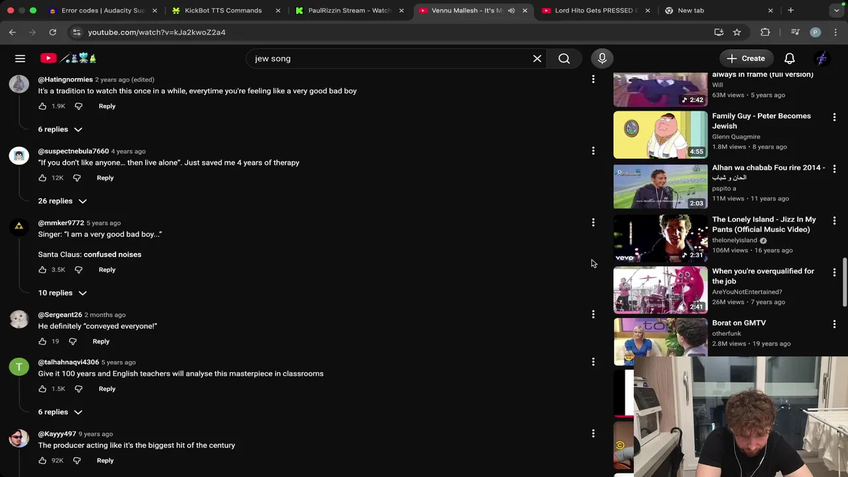Open options menu for @talhahnaqvi4306 comment
The width and height of the screenshot is (848, 477).
point(593,362)
